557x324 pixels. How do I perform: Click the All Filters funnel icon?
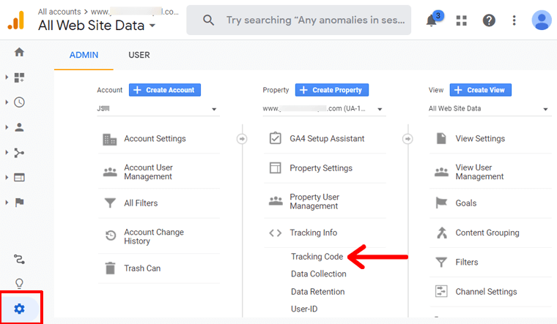110,203
